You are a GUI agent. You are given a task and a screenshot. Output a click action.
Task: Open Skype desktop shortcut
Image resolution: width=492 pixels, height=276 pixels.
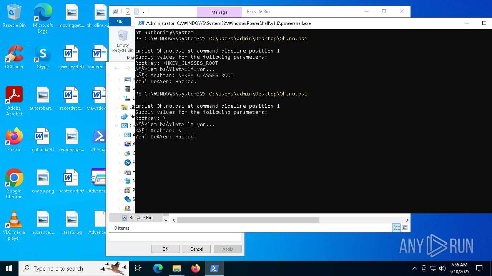(43, 57)
